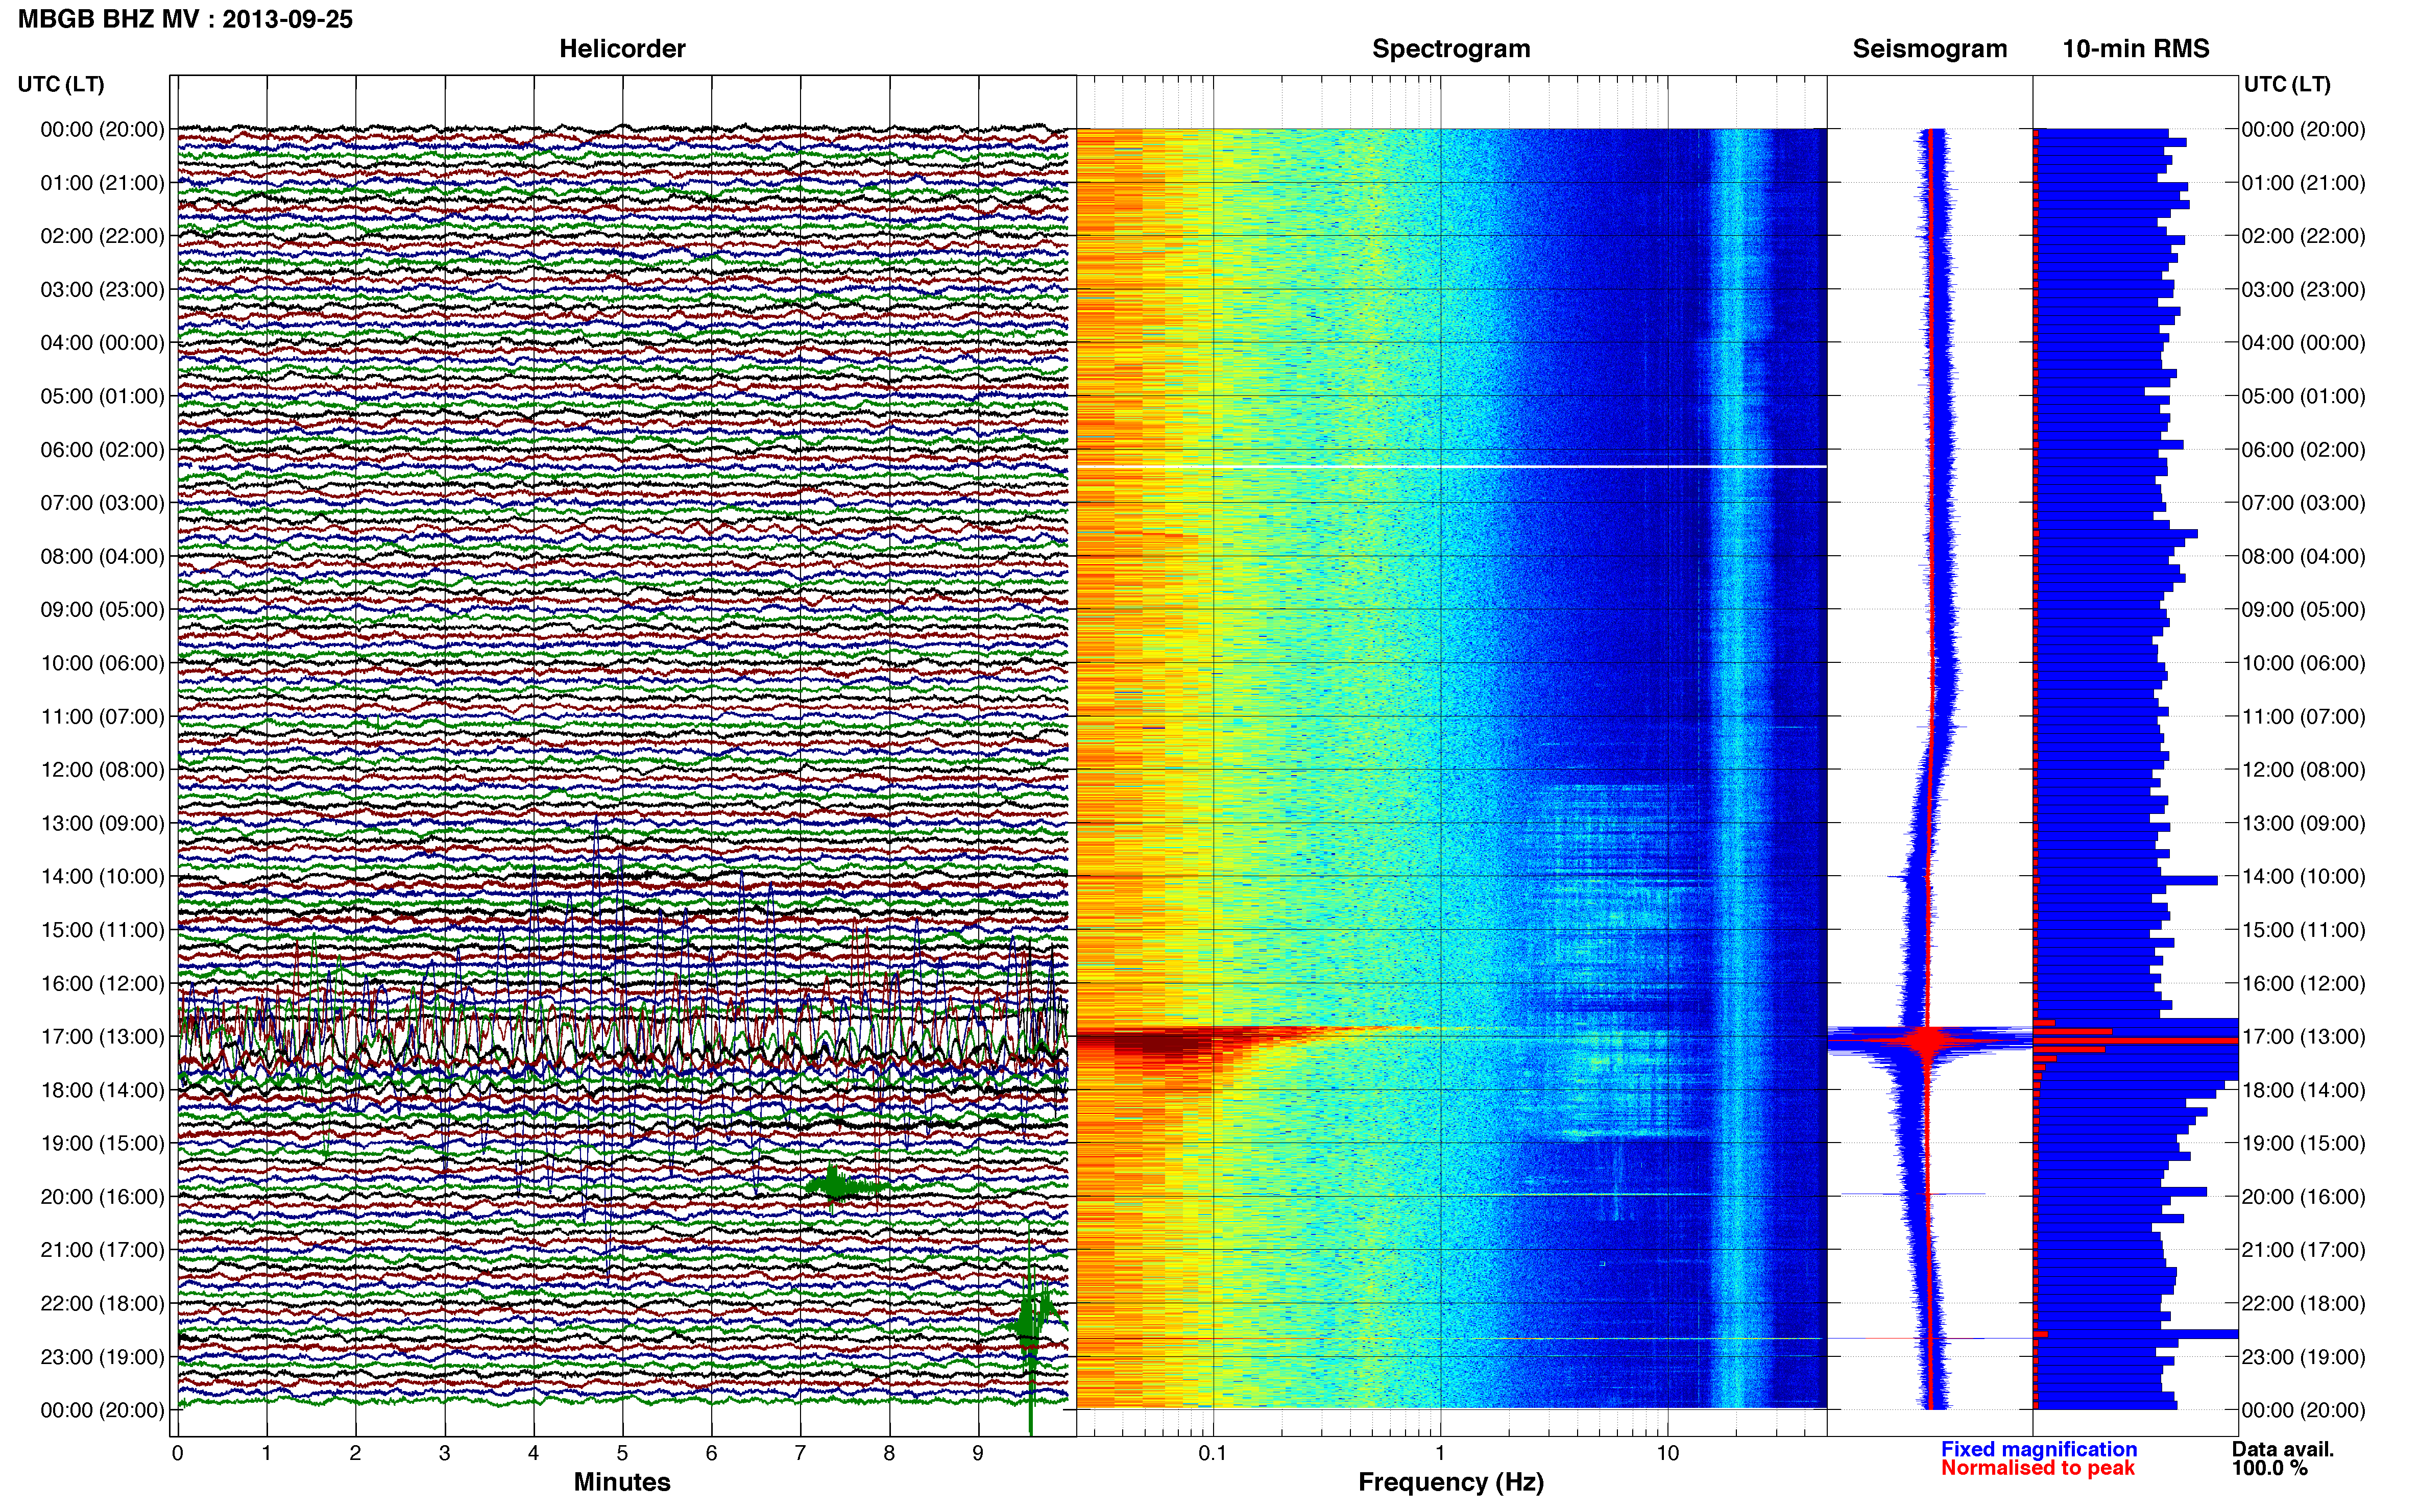The width and height of the screenshot is (2420, 1512).
Task: Click the white data gap line in spectrogram
Action: tap(1450, 466)
